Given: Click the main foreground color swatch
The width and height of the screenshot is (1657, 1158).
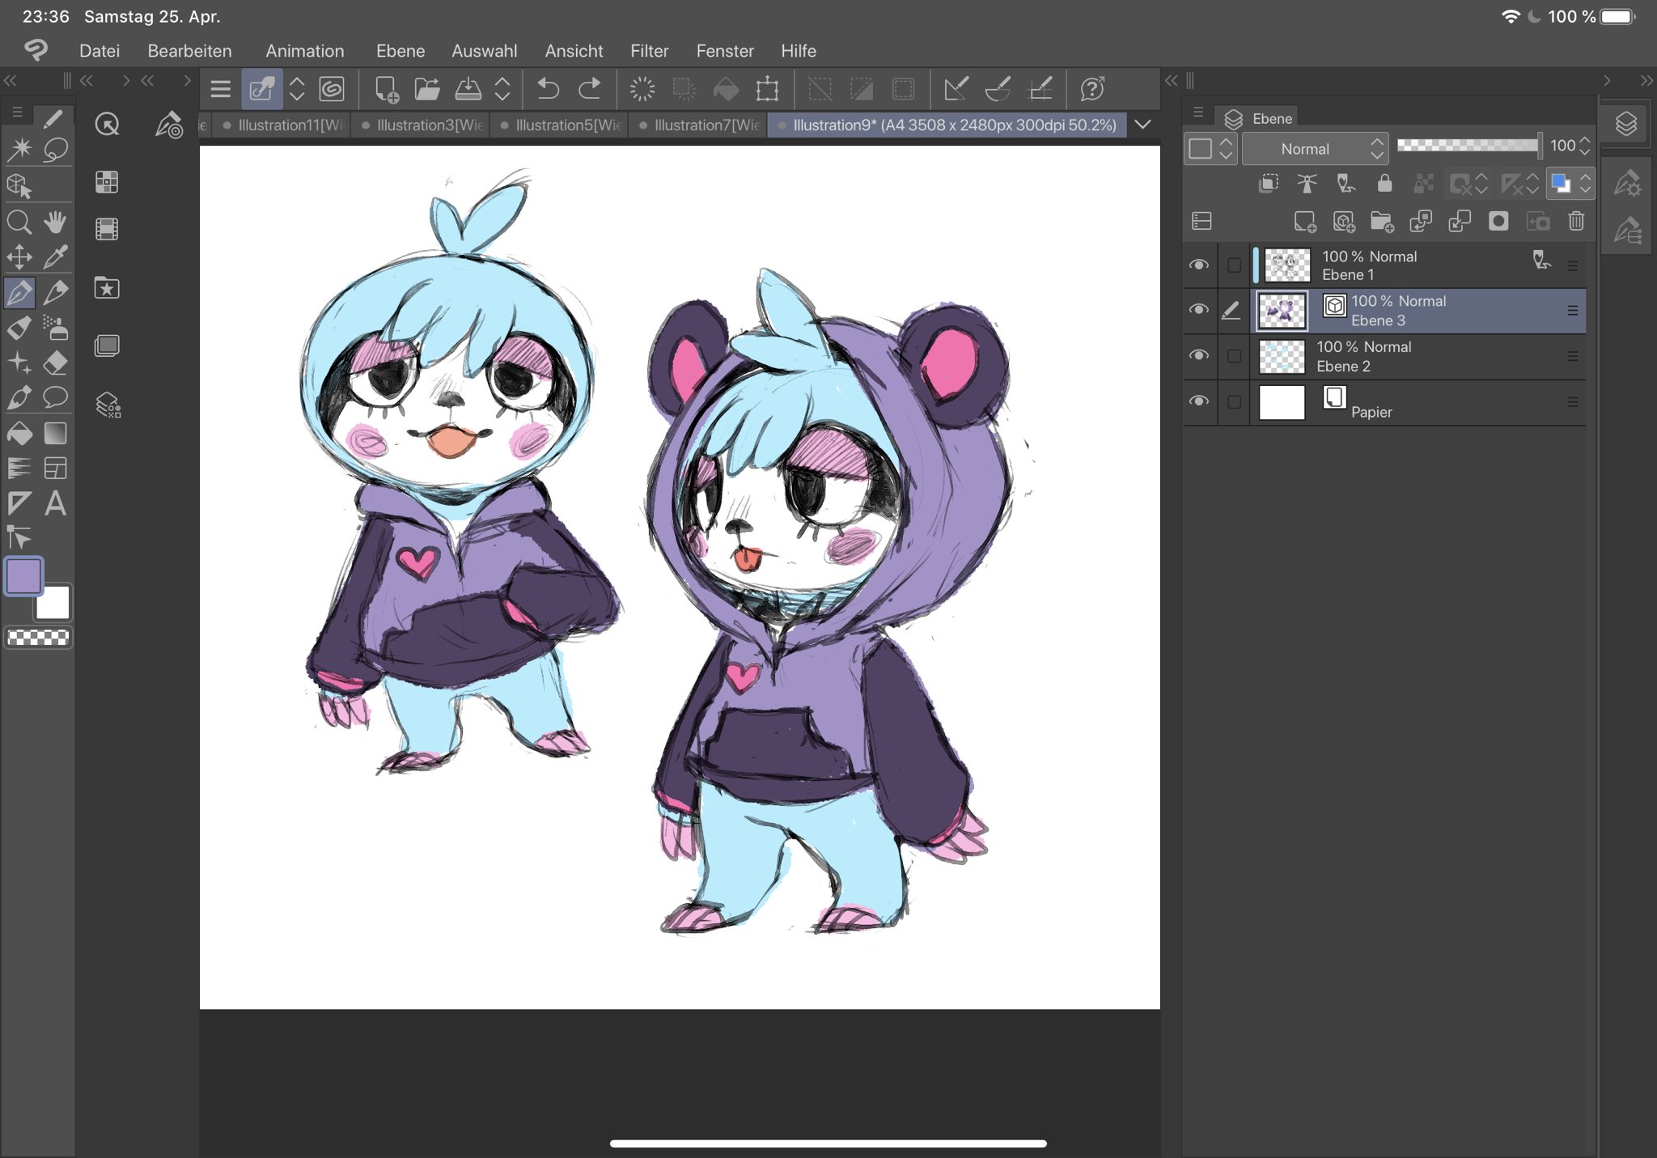Looking at the screenshot, I should point(22,576).
